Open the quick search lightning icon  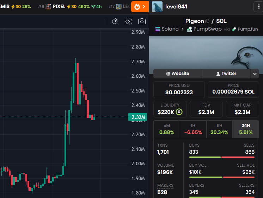click(x=115, y=21)
